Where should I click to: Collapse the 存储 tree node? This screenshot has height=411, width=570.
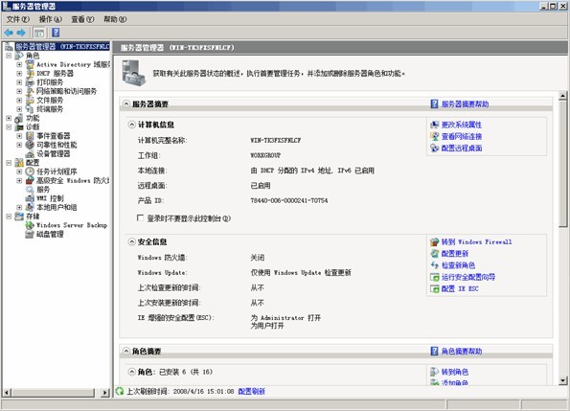9,217
